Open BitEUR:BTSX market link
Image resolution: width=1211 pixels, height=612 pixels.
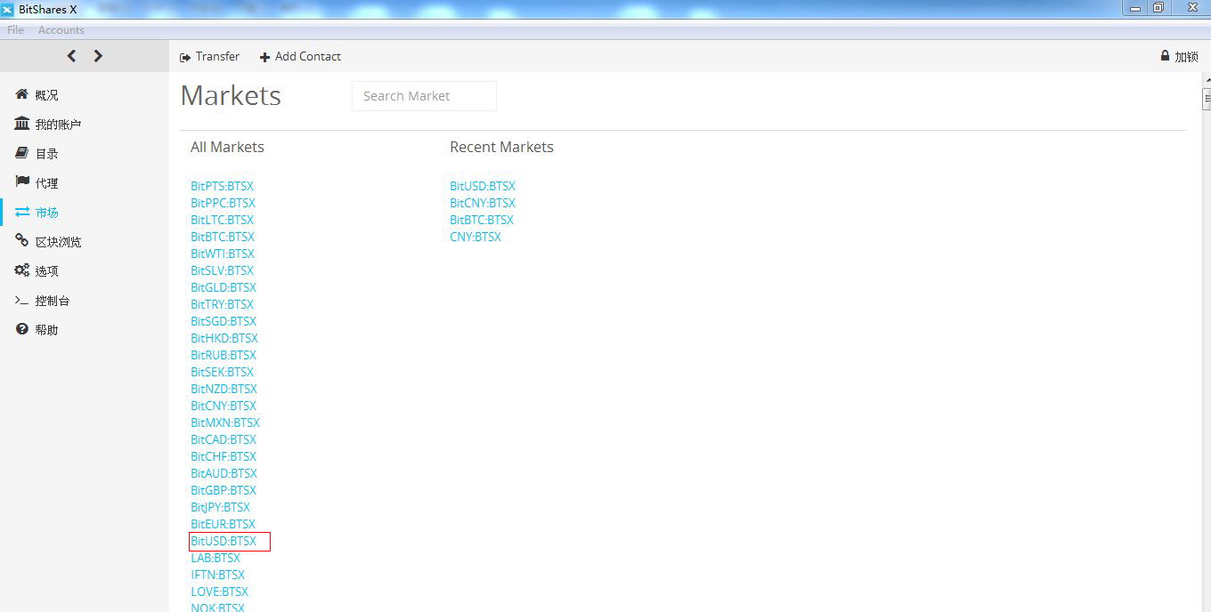(223, 524)
